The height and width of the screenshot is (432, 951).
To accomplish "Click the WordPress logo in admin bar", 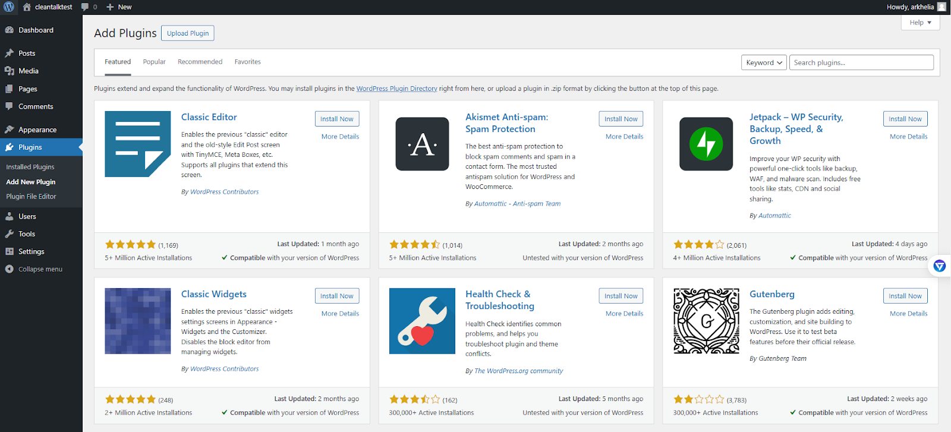I will [9, 7].
